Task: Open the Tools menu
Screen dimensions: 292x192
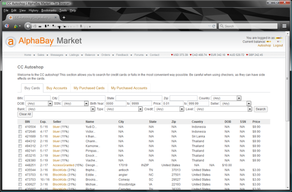Action: pos(63,10)
